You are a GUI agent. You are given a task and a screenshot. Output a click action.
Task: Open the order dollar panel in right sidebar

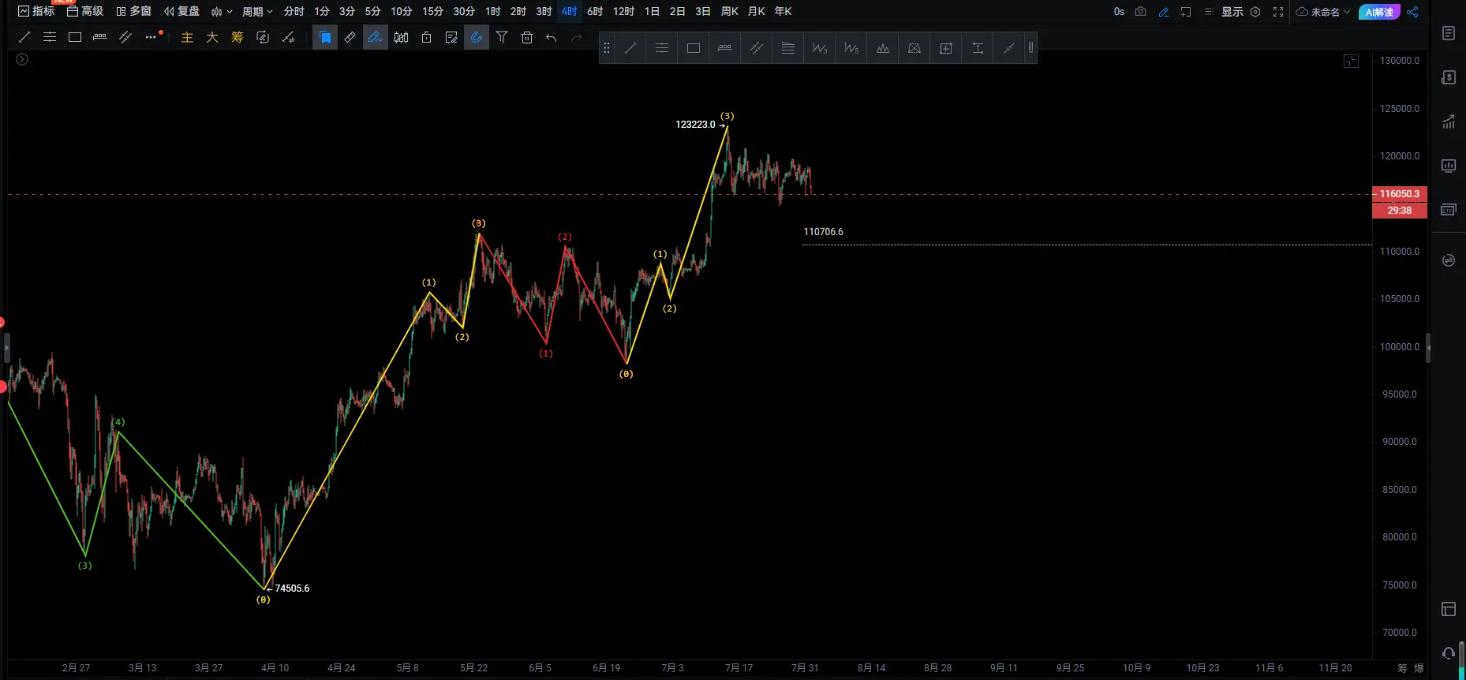pyautogui.click(x=1449, y=77)
